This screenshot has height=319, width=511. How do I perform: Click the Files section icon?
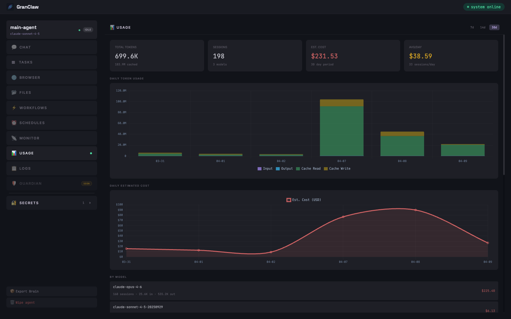pos(14,92)
